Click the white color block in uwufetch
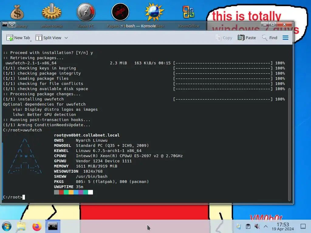This screenshot has height=233, width=311. (91, 192)
